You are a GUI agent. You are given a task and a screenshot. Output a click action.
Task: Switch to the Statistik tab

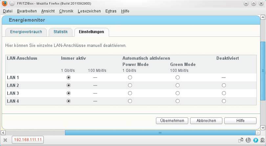point(60,32)
